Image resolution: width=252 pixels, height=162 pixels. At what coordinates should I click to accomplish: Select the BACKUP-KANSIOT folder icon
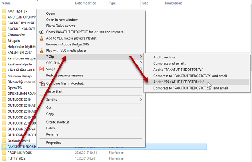pos(4,29)
